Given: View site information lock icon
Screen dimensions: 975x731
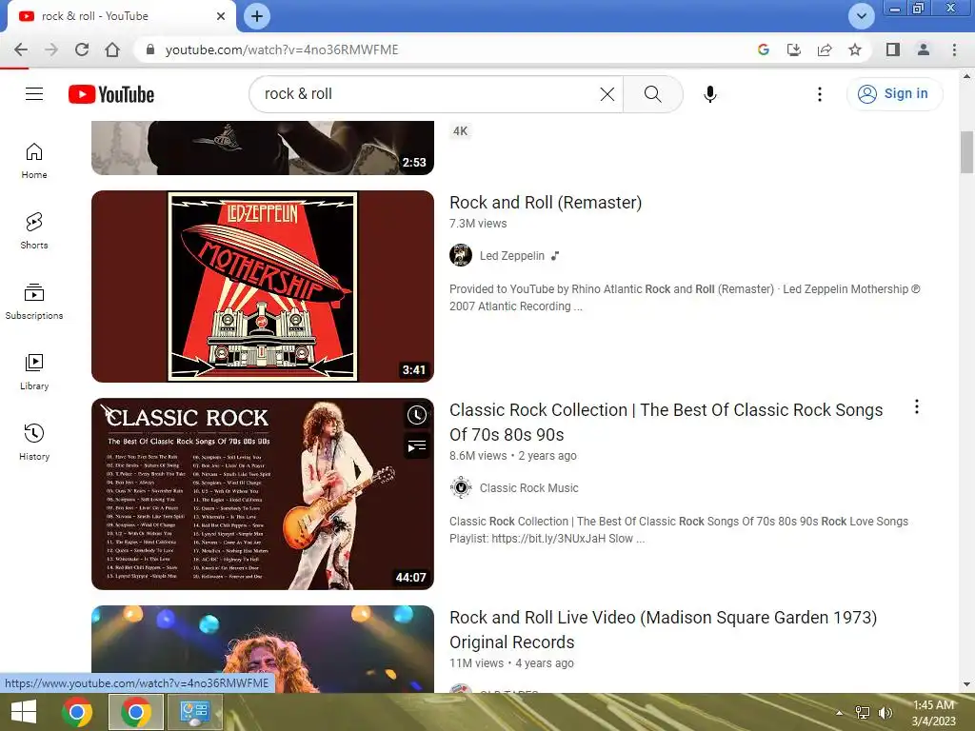Looking at the screenshot, I should [149, 49].
